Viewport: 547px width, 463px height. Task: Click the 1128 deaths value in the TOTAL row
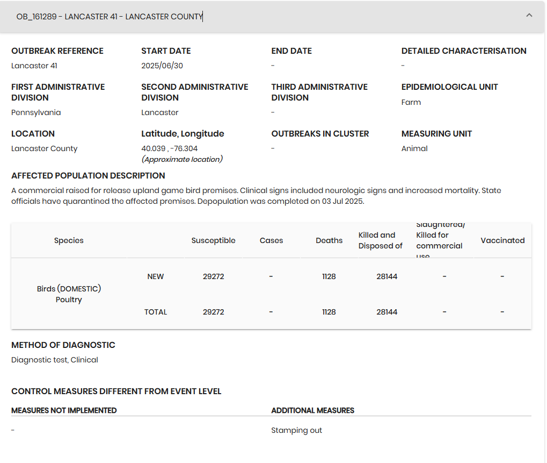329,312
